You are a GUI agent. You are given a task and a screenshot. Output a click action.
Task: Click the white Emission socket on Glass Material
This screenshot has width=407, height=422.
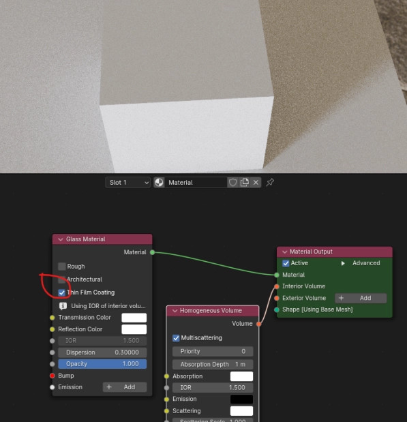52,387
